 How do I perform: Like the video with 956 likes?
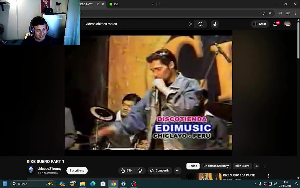click(x=127, y=171)
